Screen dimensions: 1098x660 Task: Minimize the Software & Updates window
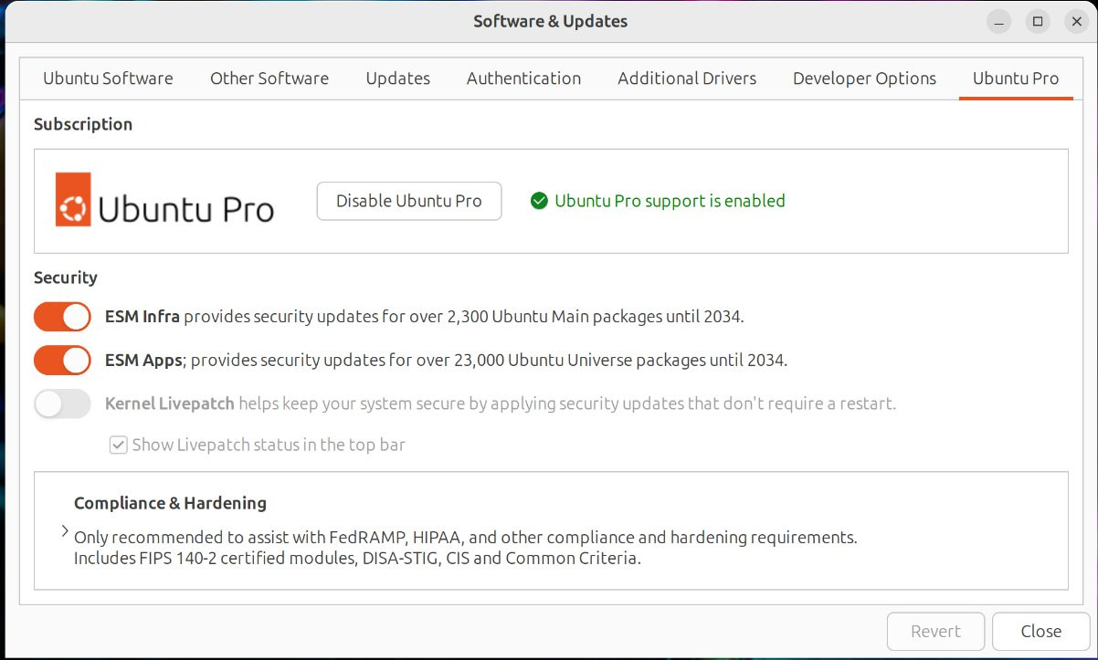pyautogui.click(x=998, y=21)
